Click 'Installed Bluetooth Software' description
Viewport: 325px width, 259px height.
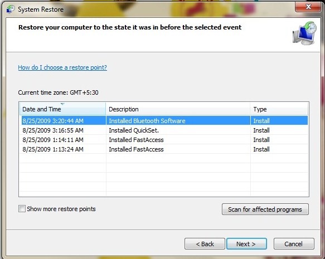(147, 121)
